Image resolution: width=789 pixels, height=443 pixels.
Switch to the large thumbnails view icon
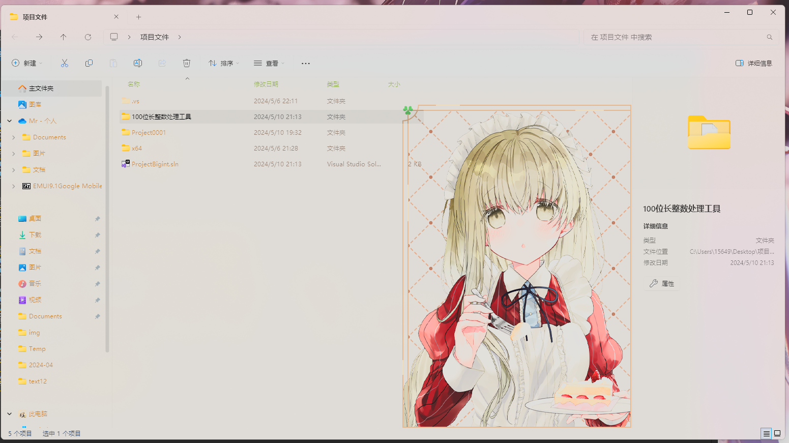click(777, 433)
